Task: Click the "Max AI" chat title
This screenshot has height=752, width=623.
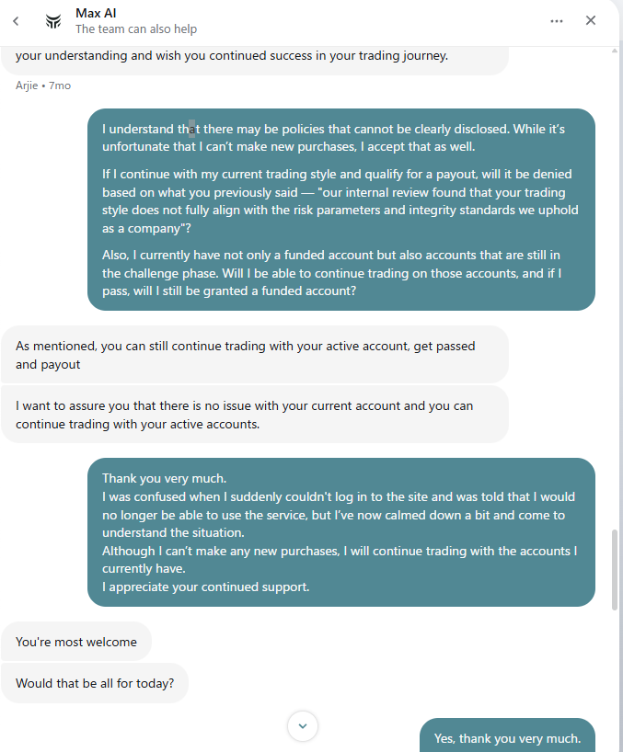Action: click(x=95, y=13)
